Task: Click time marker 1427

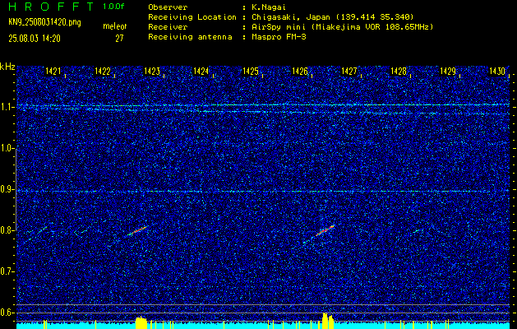Action: tap(349, 71)
